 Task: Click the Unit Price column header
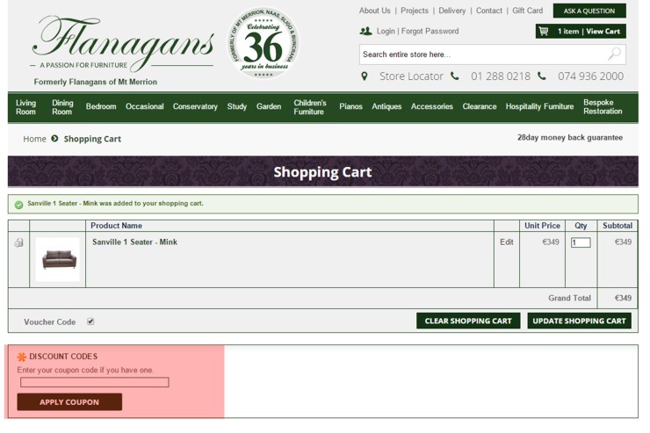(x=542, y=226)
